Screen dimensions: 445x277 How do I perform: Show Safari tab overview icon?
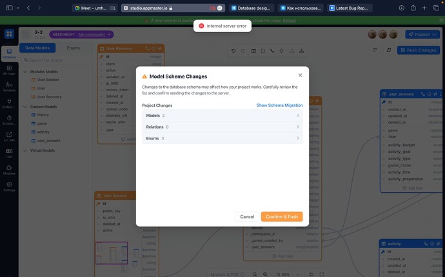436,8
